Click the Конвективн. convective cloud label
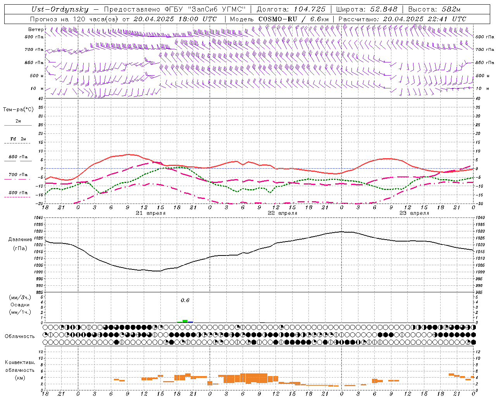Image resolution: width=496 pixels, height=397 pixels. tap(20, 362)
